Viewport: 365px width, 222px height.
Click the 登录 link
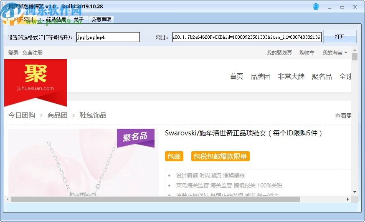pos(13,53)
